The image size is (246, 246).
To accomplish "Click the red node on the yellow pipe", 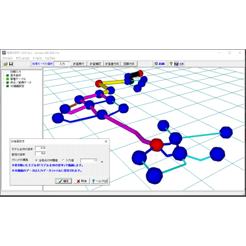I will [x=99, y=84].
